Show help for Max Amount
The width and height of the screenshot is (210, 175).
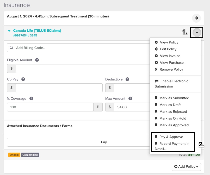pos(130,98)
